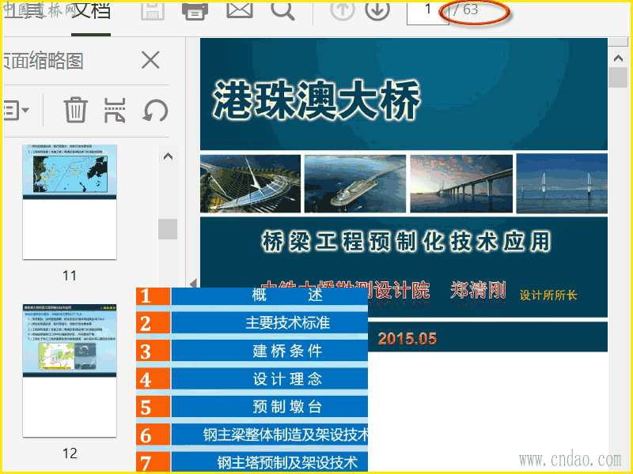Click menu item 1 概述

tap(252, 296)
